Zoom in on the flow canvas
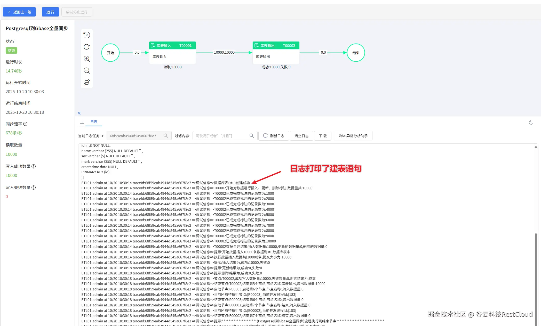The image size is (541, 326). [87, 59]
